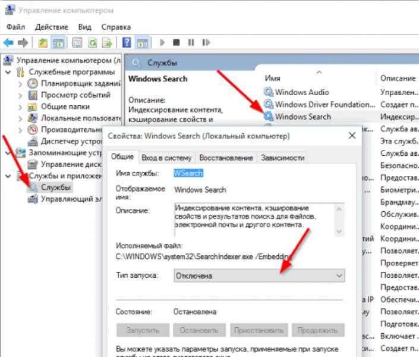Image resolution: width=419 pixels, height=357 pixels.
Task: Expand the Общие папки node
Action: (x=20, y=107)
